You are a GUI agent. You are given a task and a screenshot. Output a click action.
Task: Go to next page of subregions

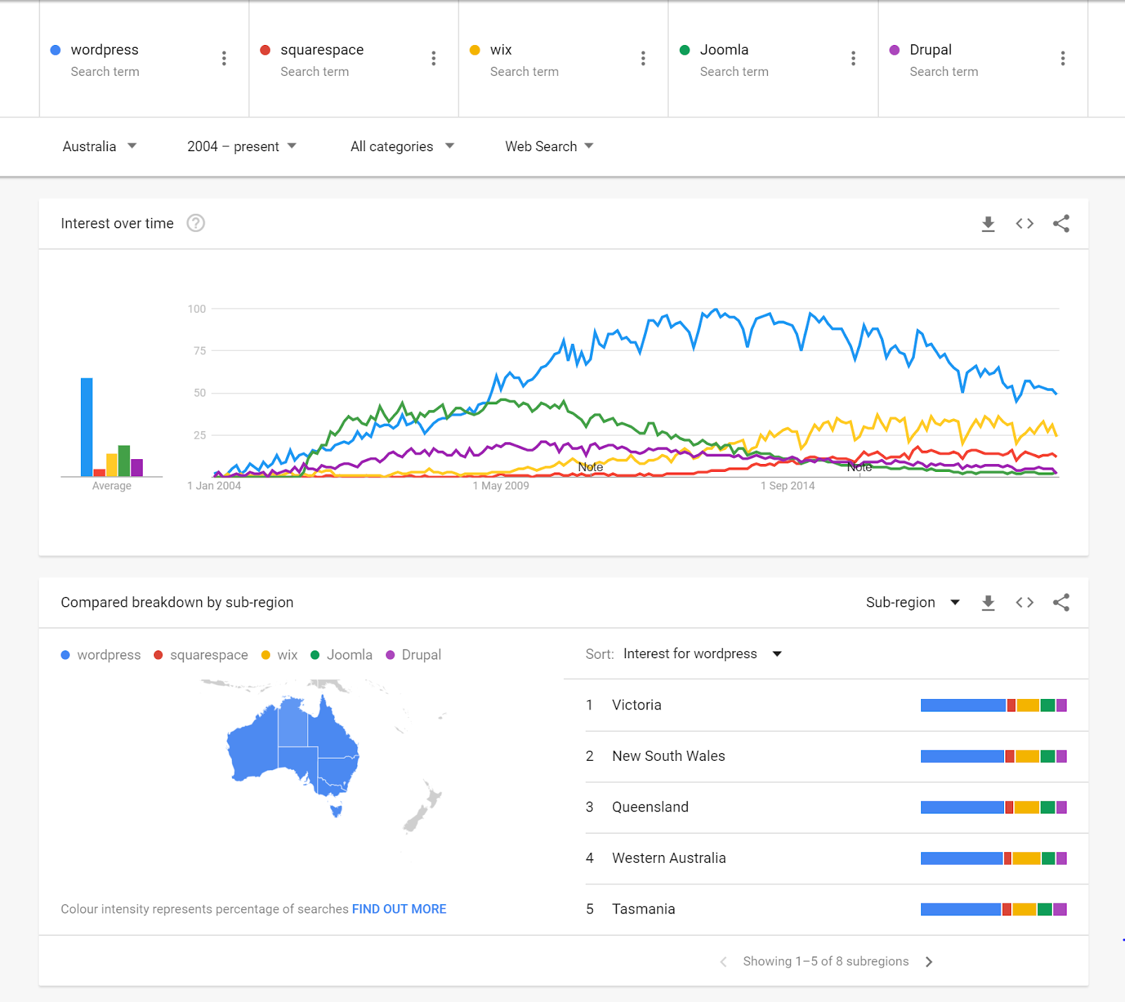(x=929, y=962)
